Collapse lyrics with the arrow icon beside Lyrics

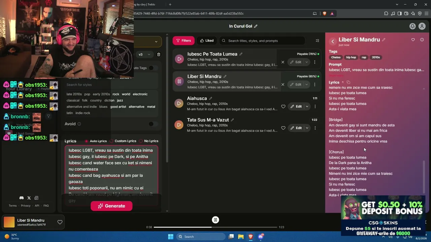coord(343,82)
